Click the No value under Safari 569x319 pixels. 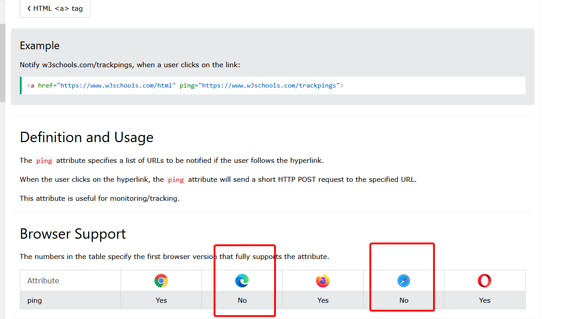[x=404, y=300]
